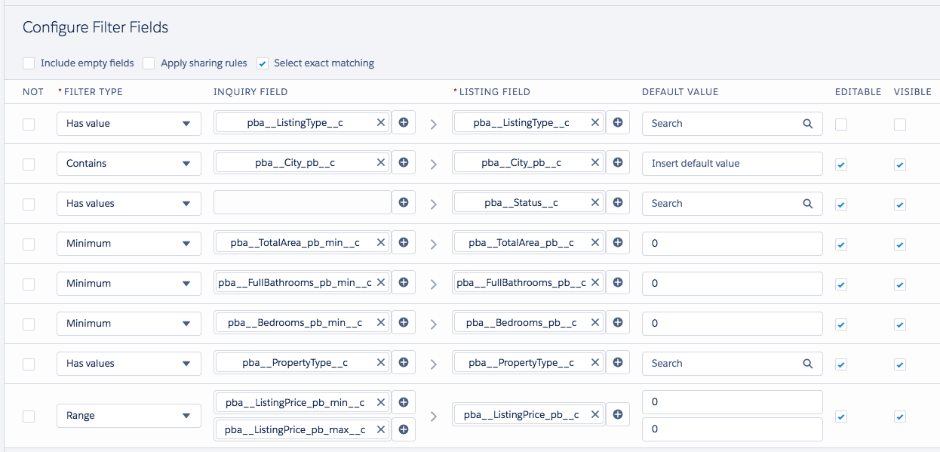Add an inquiry field in the Has values row
940x452 pixels.
coord(404,201)
